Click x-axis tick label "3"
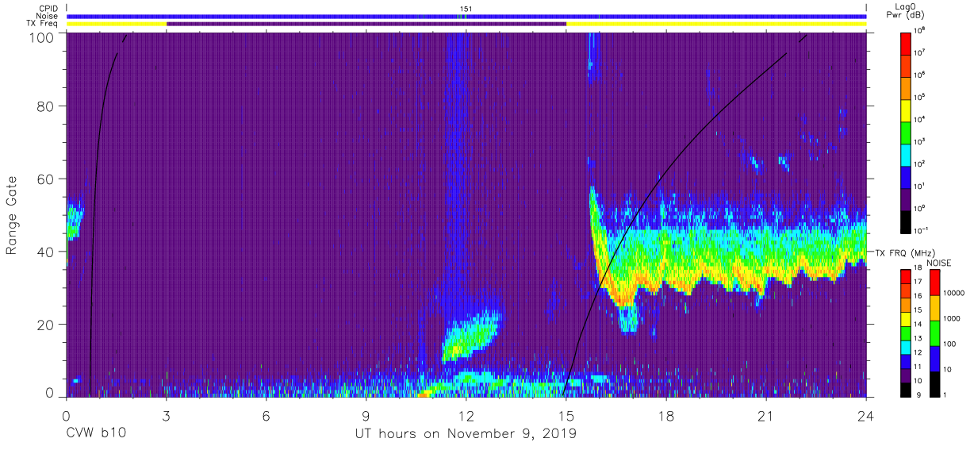 pyautogui.click(x=166, y=415)
